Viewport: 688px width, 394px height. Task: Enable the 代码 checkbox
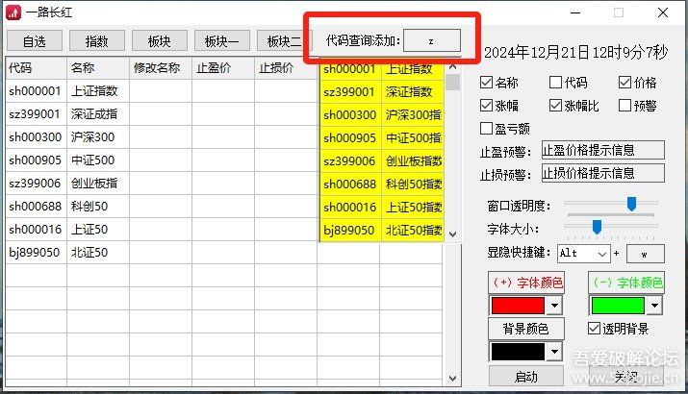point(555,83)
